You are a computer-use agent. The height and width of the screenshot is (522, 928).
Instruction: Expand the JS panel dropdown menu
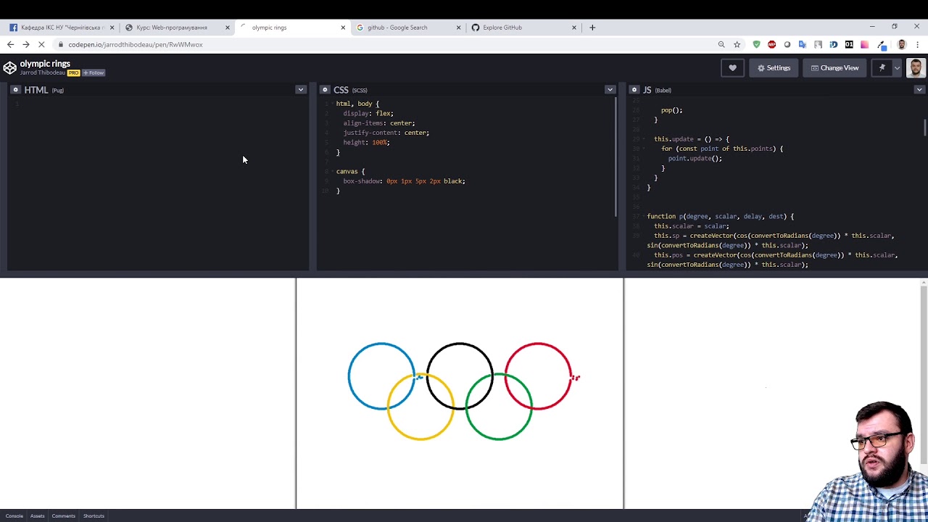tap(919, 90)
